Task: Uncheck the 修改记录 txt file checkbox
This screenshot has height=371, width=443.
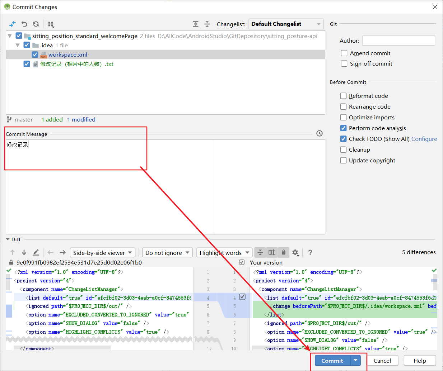Action: click(x=27, y=64)
